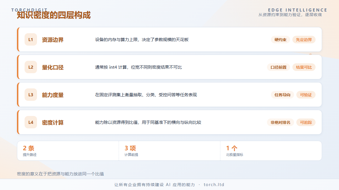Click the 2 条 statistic value
The image size is (339, 190).
[29, 148]
